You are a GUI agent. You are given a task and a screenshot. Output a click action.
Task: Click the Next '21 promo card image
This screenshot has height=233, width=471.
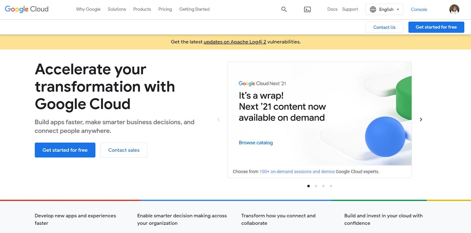pos(320,114)
